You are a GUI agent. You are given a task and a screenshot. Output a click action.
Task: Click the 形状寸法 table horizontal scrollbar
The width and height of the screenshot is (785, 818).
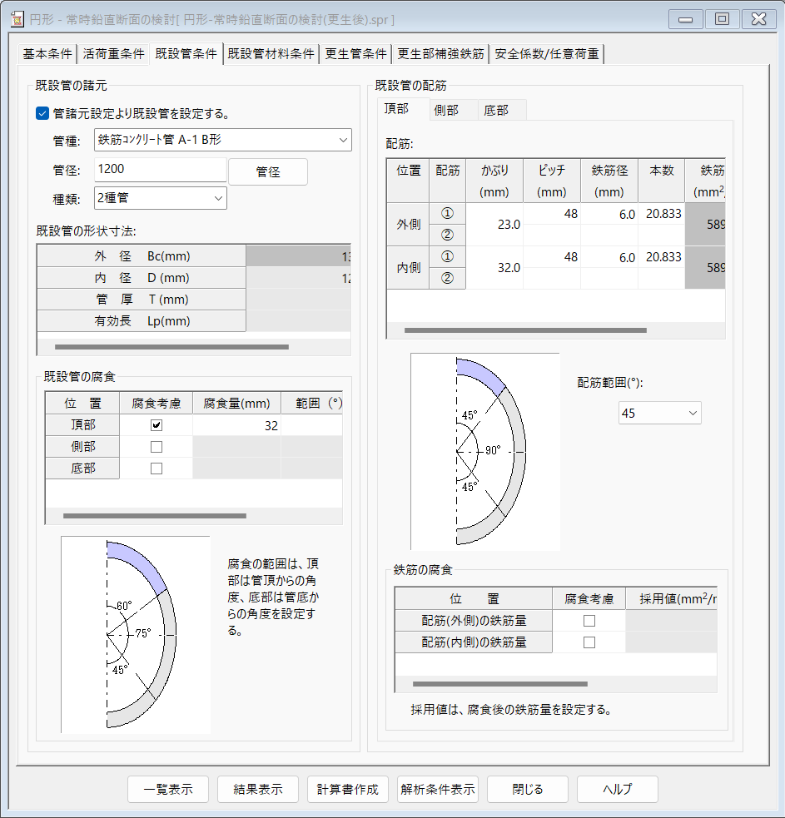(171, 347)
